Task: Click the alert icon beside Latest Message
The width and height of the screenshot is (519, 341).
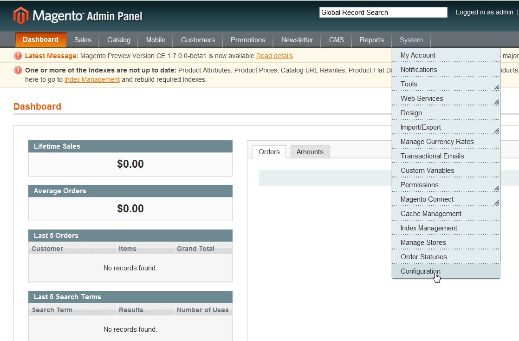Action: point(18,56)
